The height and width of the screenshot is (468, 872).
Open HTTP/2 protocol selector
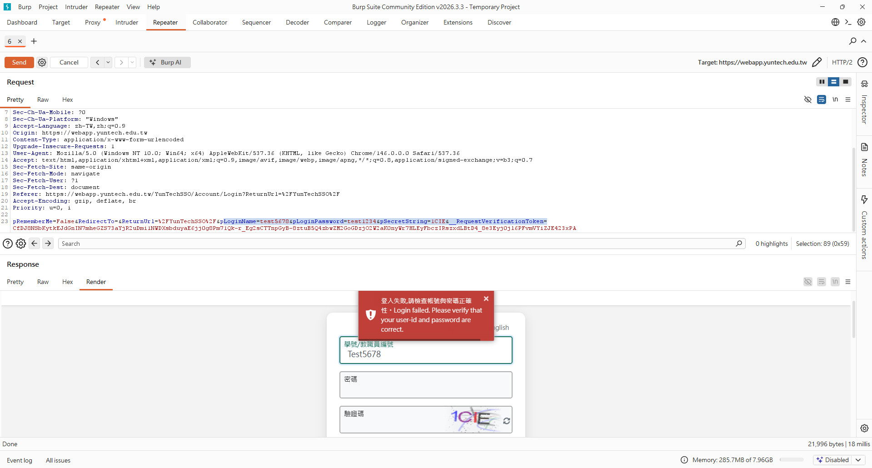(x=842, y=62)
